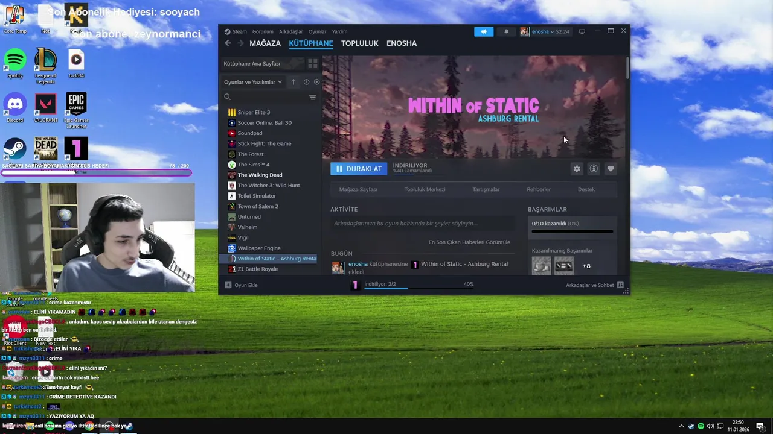Click the Steam game page vertical scrollbar

(x=627, y=68)
